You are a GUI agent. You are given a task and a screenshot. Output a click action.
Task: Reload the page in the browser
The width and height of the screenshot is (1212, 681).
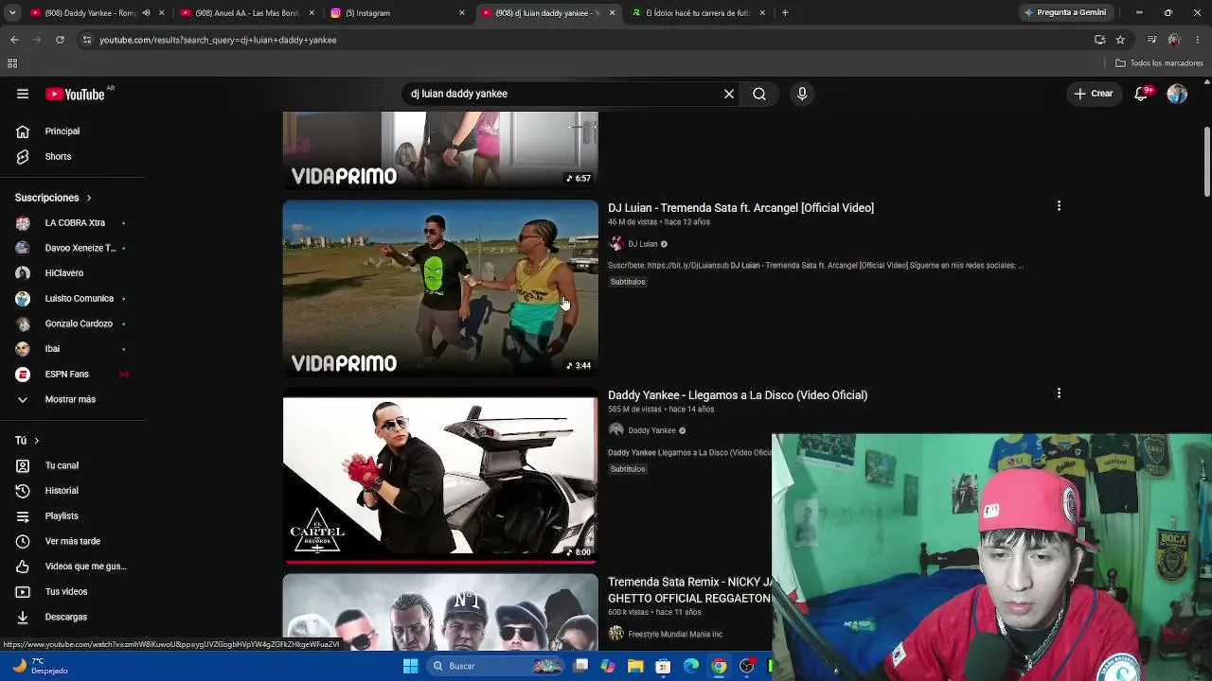[x=60, y=40]
